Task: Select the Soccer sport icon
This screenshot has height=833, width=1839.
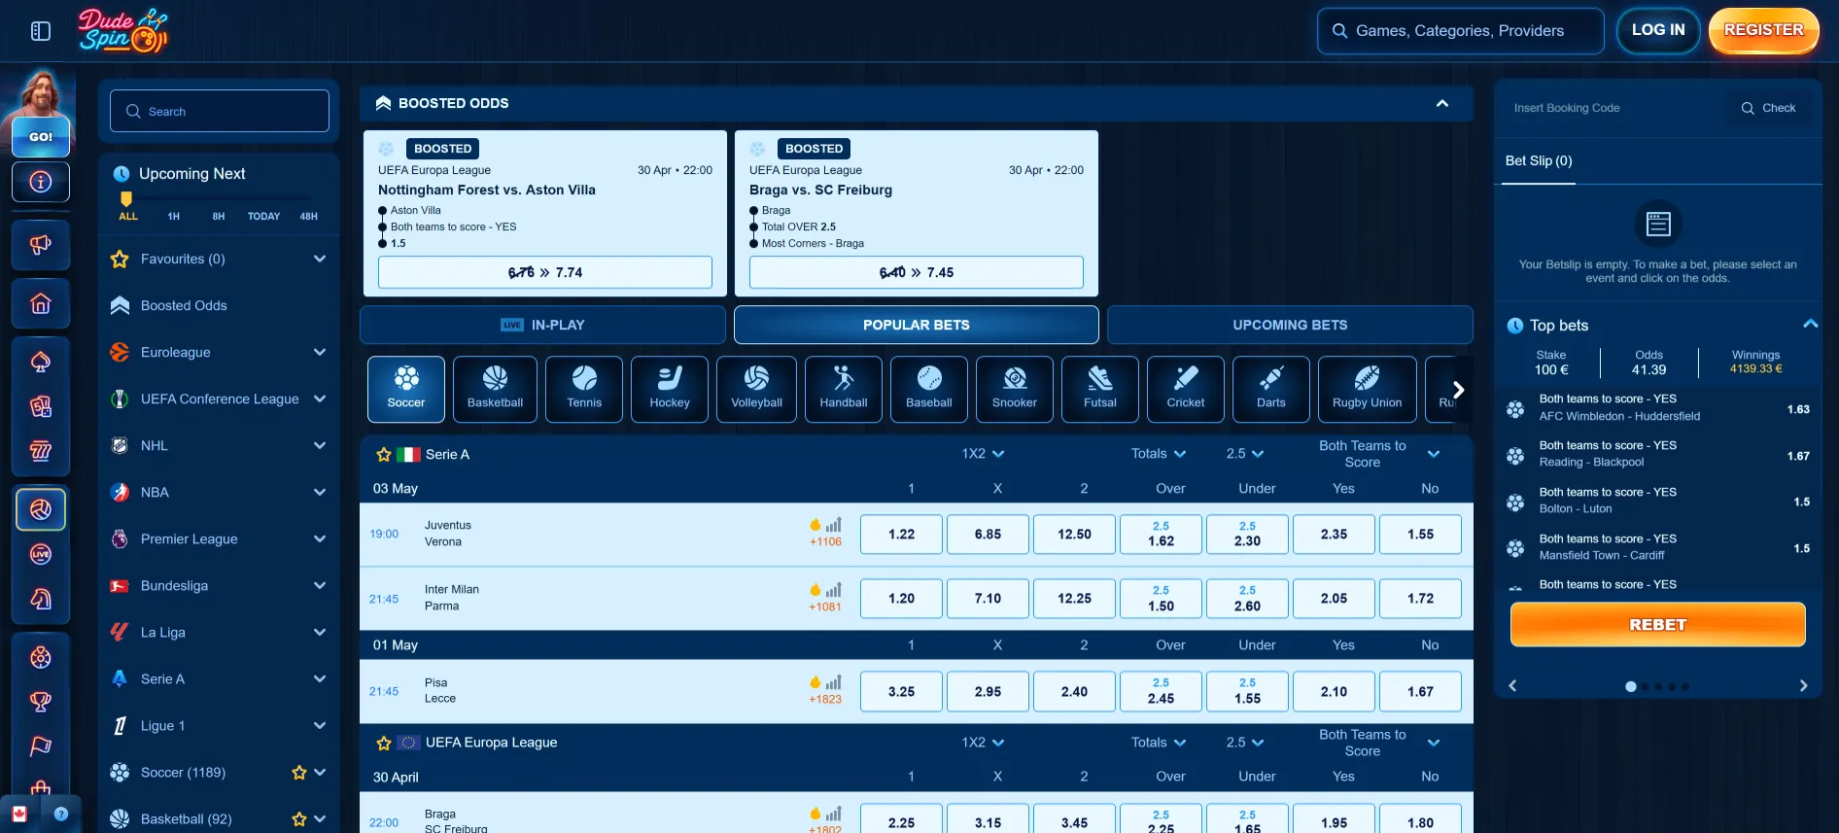Action: point(406,389)
